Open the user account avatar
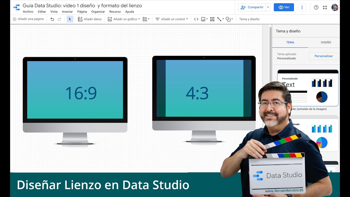This screenshot has width=350, height=197. (x=335, y=7)
